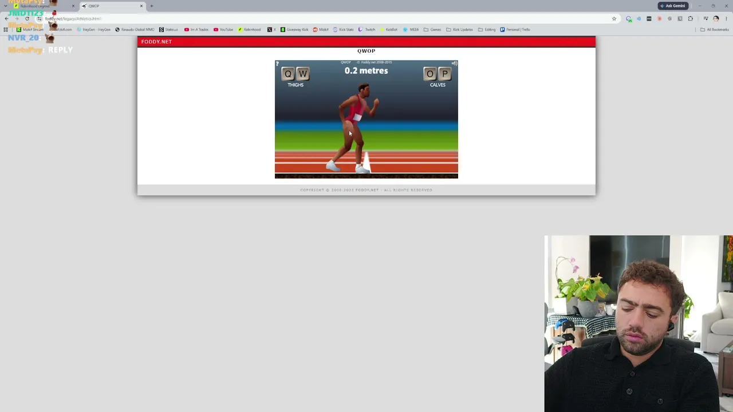The height and width of the screenshot is (412, 733).
Task: Close the QWOP browser tab
Action: click(141, 6)
